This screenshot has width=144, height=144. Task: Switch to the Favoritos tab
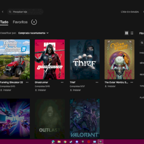coord(20,22)
